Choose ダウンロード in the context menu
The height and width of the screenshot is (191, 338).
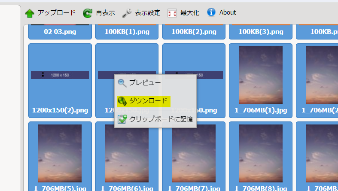(149, 101)
